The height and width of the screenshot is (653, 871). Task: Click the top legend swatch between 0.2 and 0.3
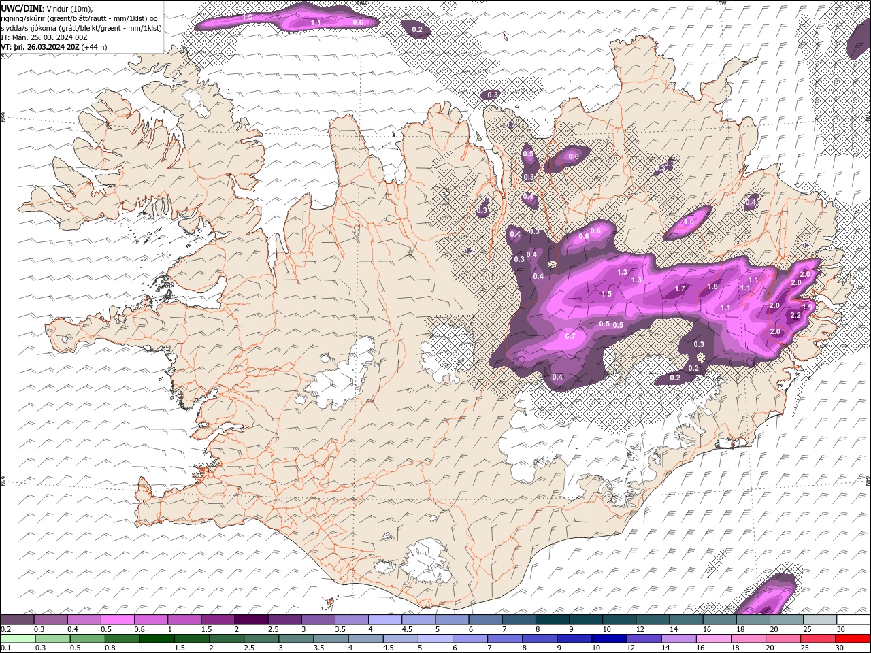coord(17,620)
